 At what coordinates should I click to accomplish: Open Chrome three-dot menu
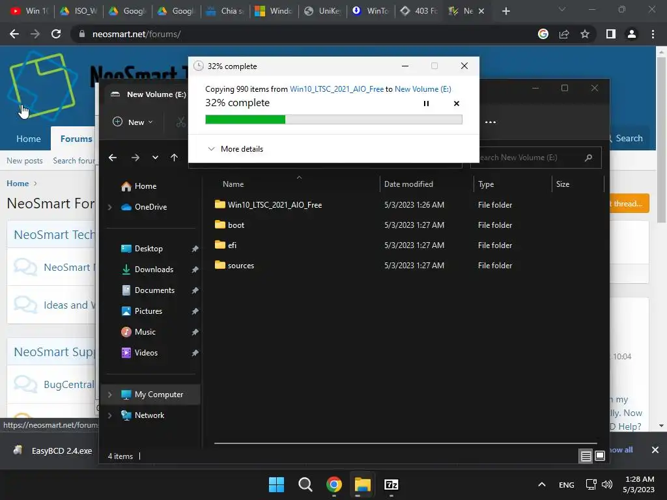(x=653, y=34)
